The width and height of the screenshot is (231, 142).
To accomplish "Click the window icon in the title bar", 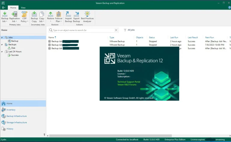I will (3, 3).
